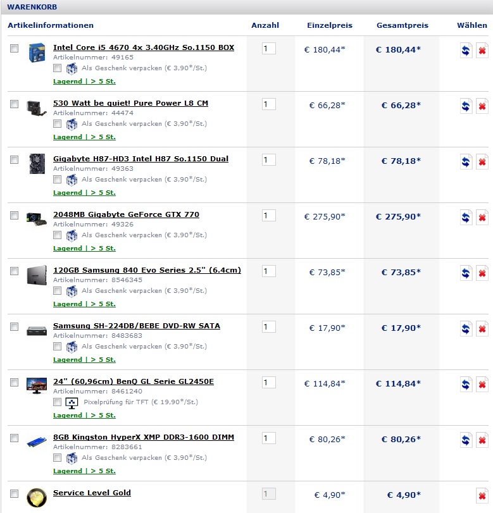
Task: Edit quantity field for Intel Core i5
Action: [x=269, y=49]
